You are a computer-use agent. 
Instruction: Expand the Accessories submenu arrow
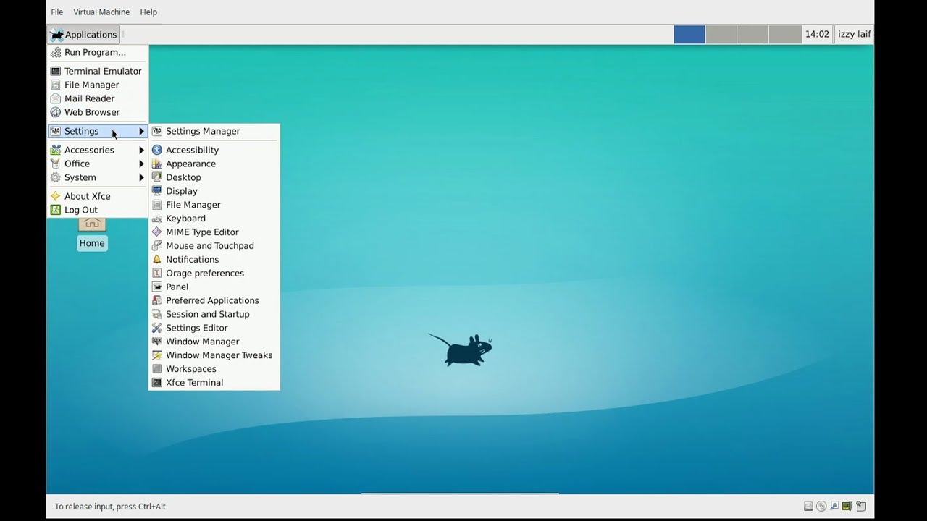[141, 150]
